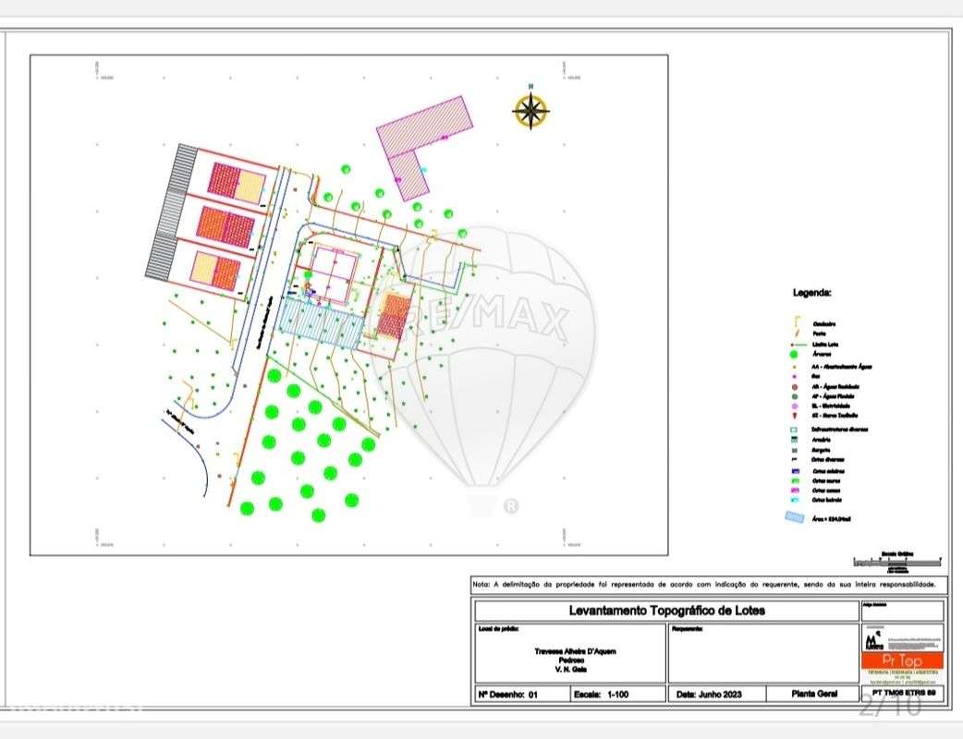Click the 'Local do prédio:' label
The image size is (963, 739).
[x=499, y=628]
